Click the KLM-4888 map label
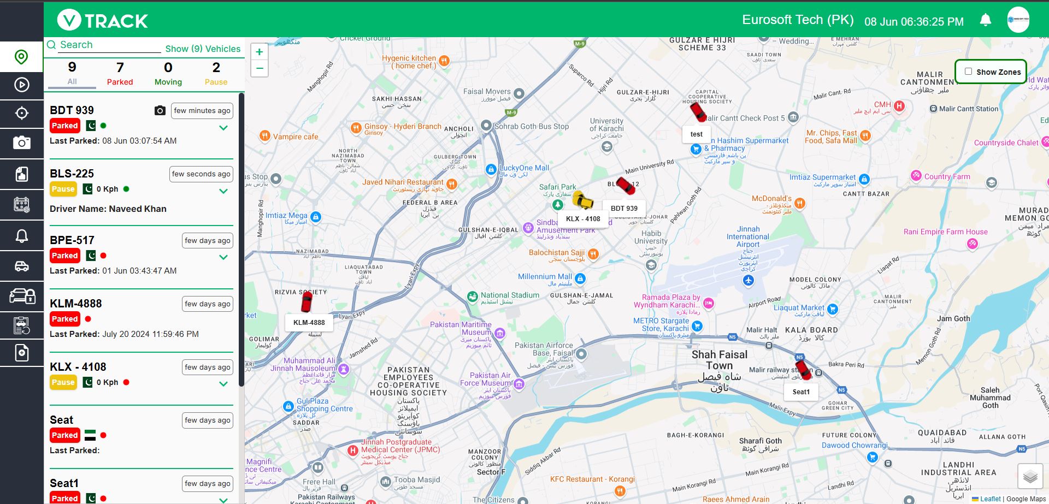Image resolution: width=1049 pixels, height=504 pixels. pyautogui.click(x=309, y=323)
